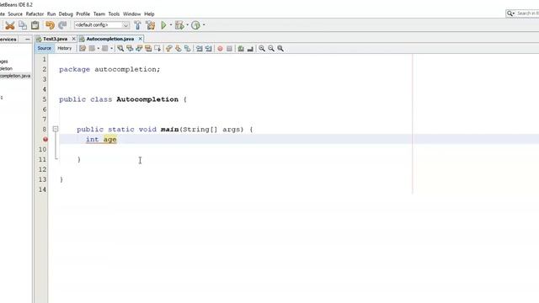This screenshot has width=539, height=303.
Task: Select the Autocompletion.java tab
Action: click(110, 39)
